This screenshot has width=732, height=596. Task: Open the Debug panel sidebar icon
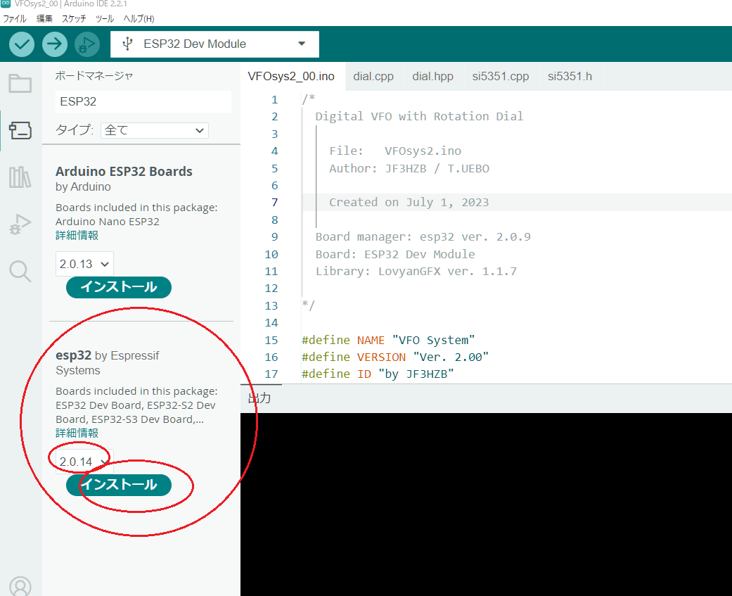tap(20, 224)
